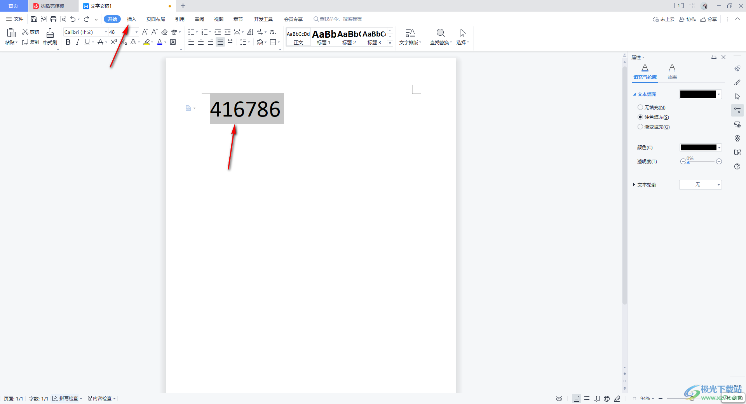Apply the Heading 2 style

(x=349, y=37)
